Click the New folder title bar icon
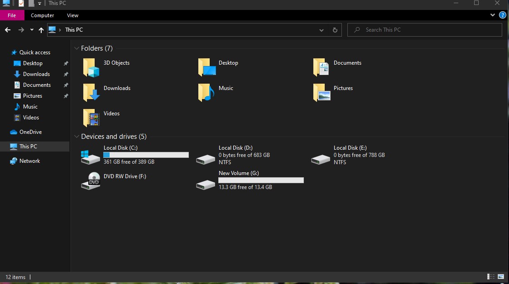The width and height of the screenshot is (509, 284). pos(31,3)
